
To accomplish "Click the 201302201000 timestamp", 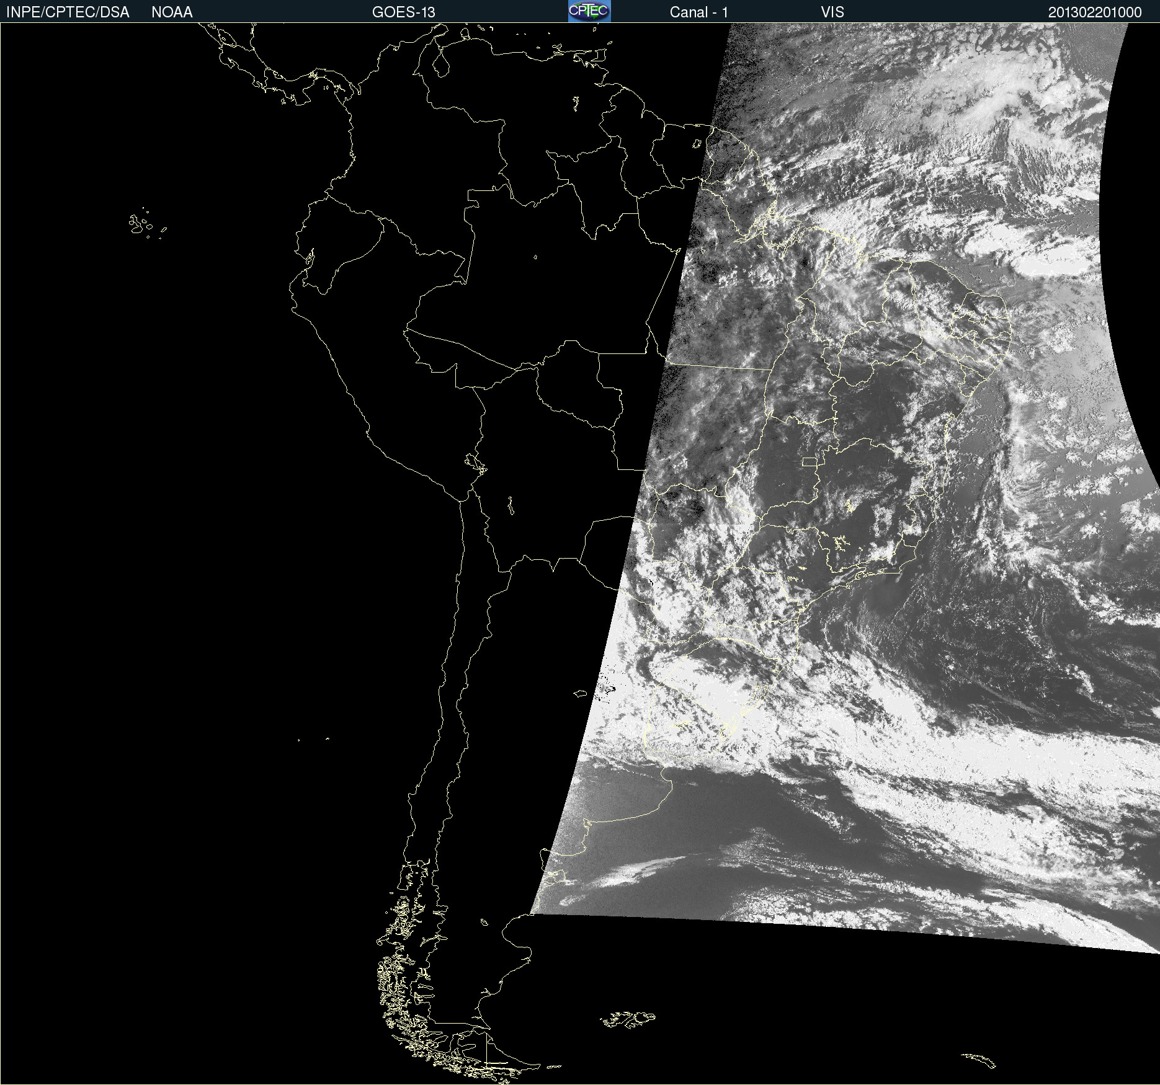I will 1095,12.
